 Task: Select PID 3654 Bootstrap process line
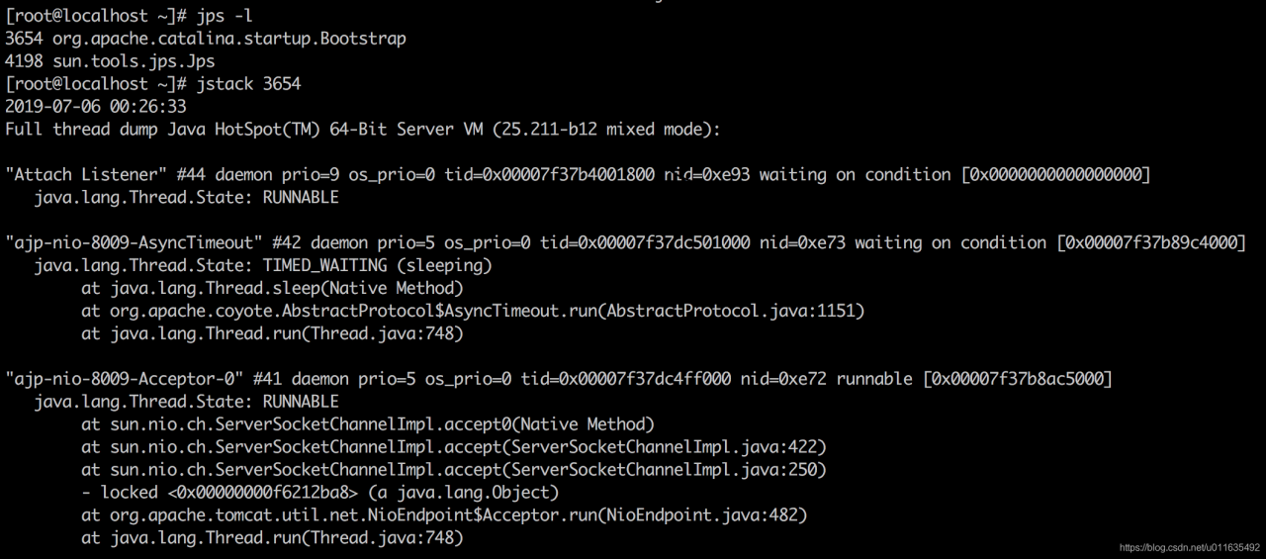[206, 39]
